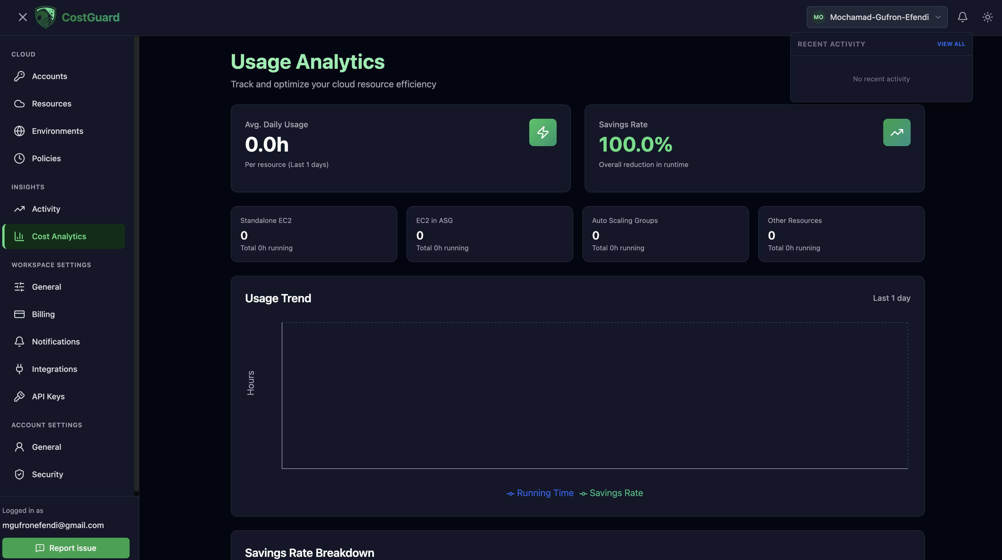
Task: Open the notifications bell icon
Action: [962, 17]
